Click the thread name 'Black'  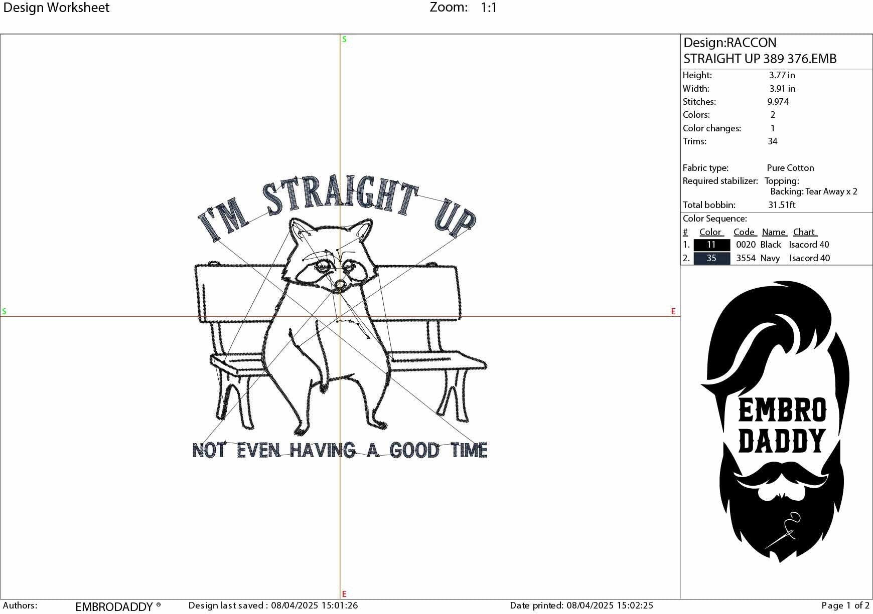pyautogui.click(x=771, y=245)
